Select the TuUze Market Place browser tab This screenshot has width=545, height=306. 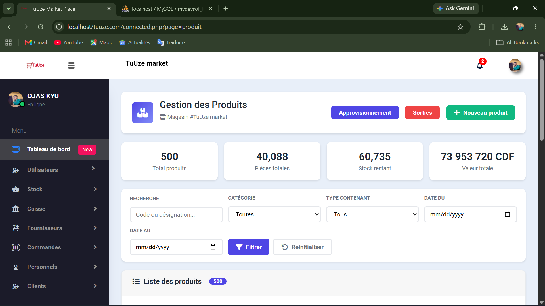(x=66, y=9)
